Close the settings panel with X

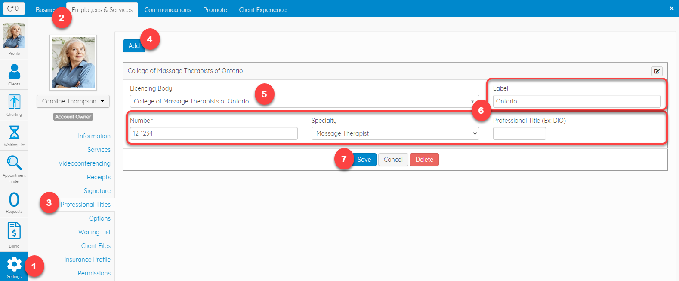(x=671, y=9)
